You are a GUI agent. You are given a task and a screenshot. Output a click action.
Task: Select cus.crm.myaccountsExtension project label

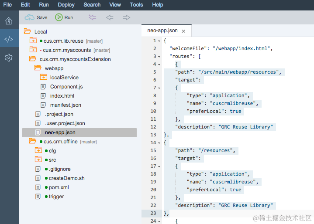pyautogui.click(x=75, y=59)
